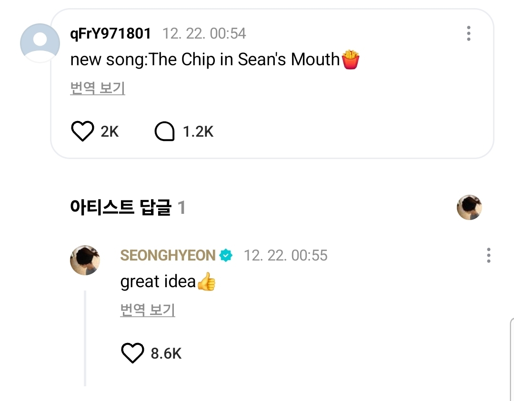Select the 아티스트 답글 1 section header
Image resolution: width=514 pixels, height=401 pixels.
point(128,208)
